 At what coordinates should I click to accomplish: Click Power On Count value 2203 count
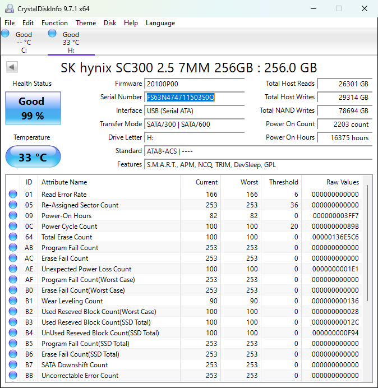tap(345, 124)
